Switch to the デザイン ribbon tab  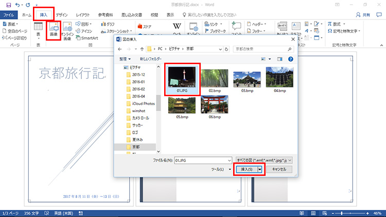(61, 15)
